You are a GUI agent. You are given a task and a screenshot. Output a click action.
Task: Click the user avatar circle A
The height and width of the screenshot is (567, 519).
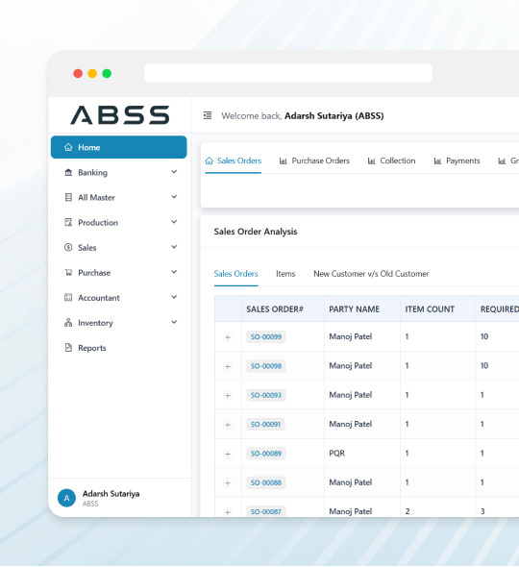(66, 498)
